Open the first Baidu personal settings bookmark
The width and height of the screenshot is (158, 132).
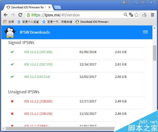[x=28, y=22]
